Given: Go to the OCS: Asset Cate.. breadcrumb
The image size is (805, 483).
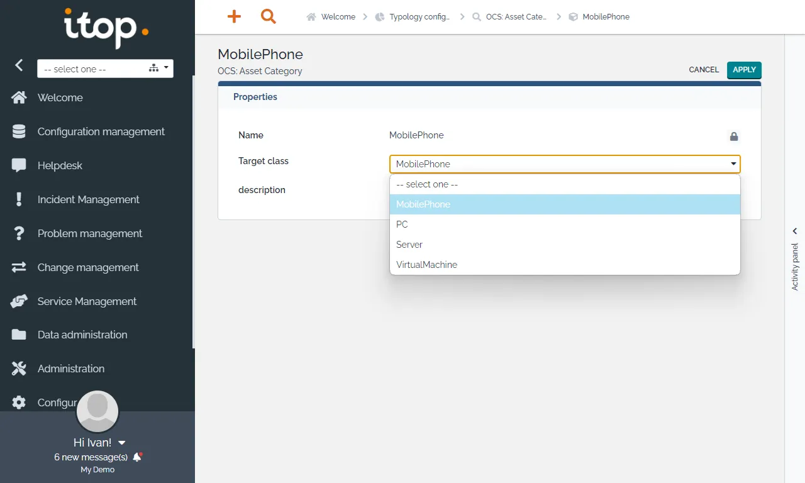Looking at the screenshot, I should 516,17.
